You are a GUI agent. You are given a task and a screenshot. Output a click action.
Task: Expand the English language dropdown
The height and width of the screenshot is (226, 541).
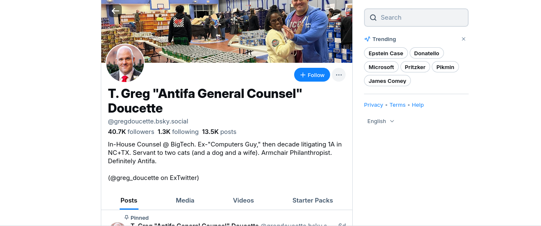381,121
